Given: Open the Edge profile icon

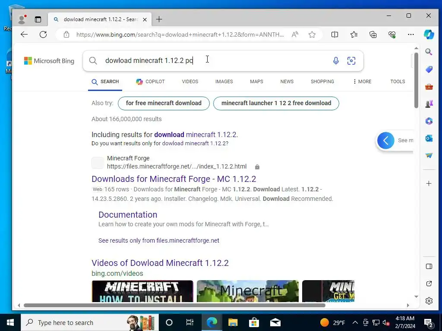Looking at the screenshot, I should 22,19.
